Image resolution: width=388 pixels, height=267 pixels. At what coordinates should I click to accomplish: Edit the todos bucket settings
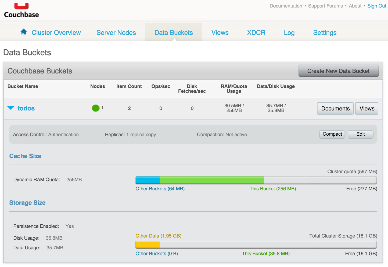[x=361, y=134]
